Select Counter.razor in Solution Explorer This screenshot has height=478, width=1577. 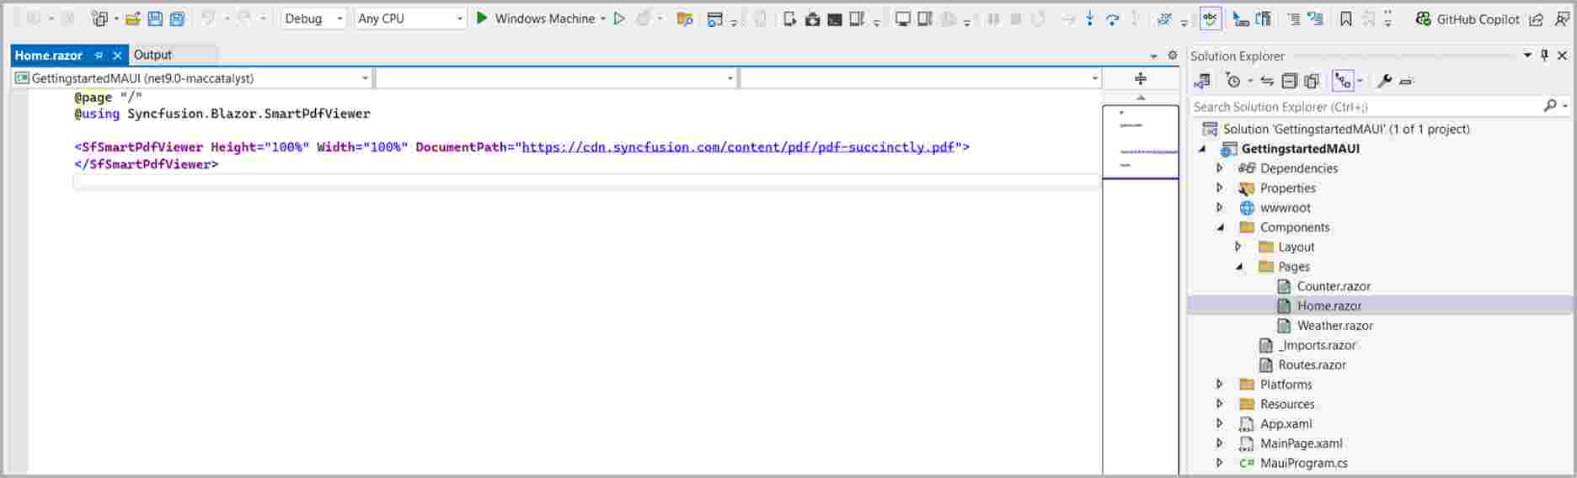(x=1334, y=286)
